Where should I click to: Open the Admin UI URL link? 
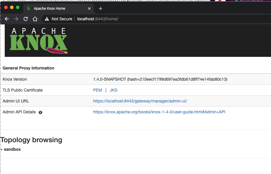pos(140,101)
